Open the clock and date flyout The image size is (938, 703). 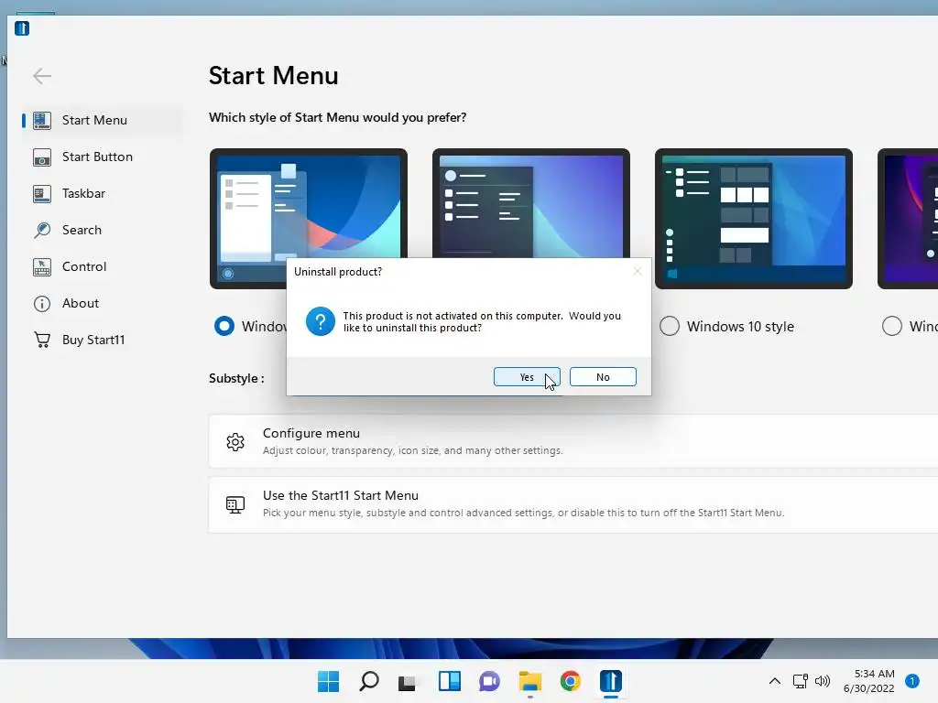click(x=868, y=681)
